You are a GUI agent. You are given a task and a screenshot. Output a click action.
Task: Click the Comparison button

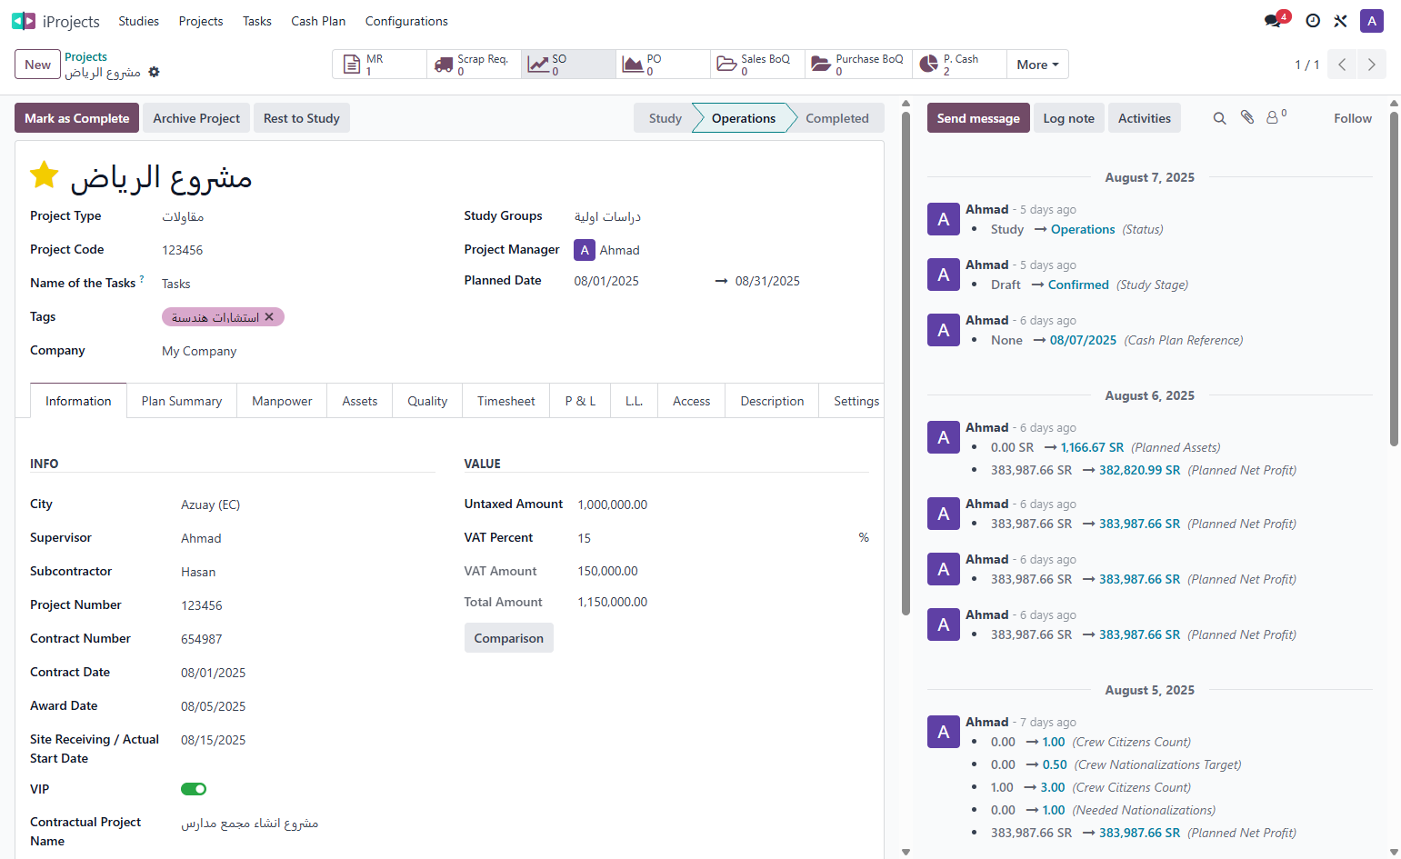[x=509, y=638]
